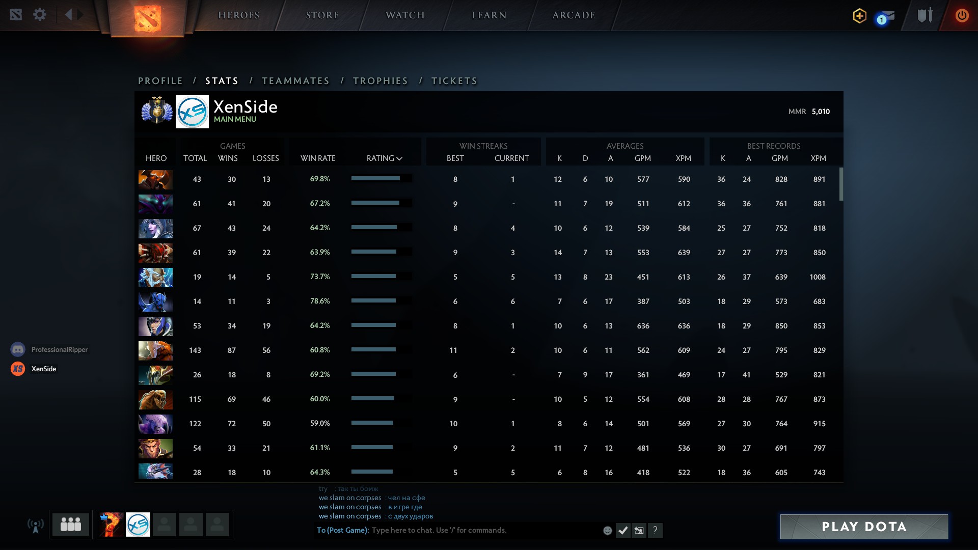The image size is (978, 550).
Task: Open the party members icon
Action: coord(71,525)
